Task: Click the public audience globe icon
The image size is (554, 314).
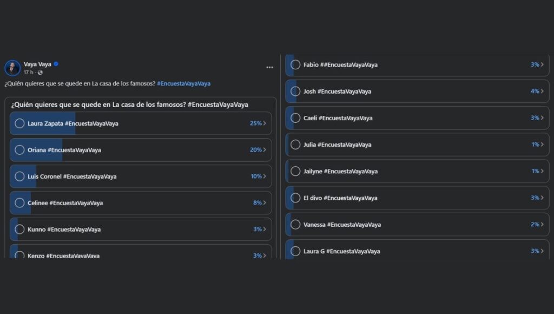Action: [x=39, y=73]
